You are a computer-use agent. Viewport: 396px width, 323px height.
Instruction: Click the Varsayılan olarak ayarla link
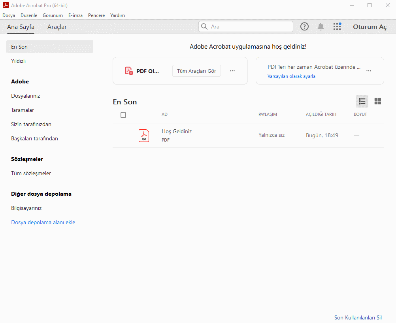coord(291,76)
